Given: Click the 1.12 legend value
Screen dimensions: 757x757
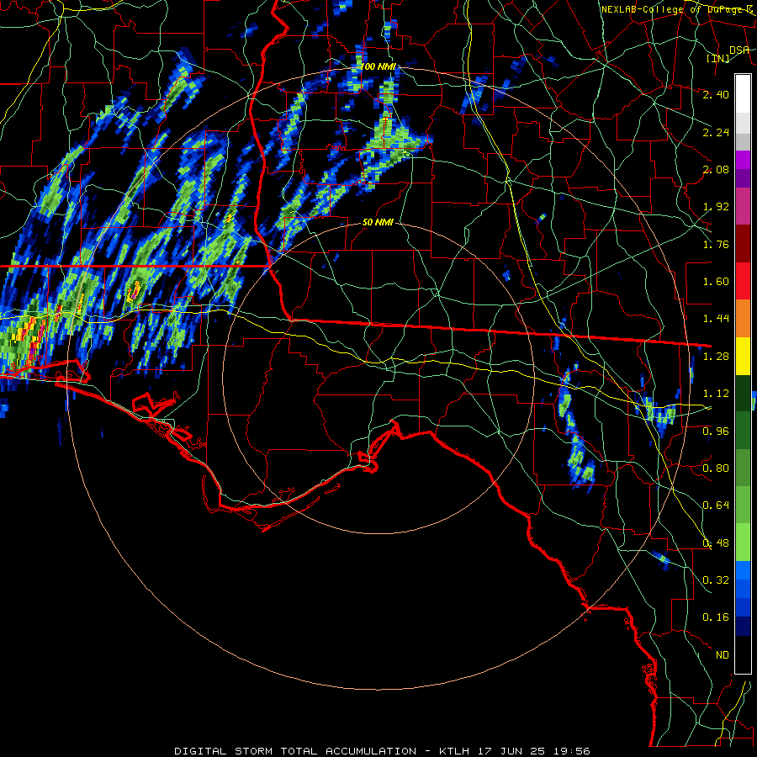Looking at the screenshot, I should click(x=716, y=394).
